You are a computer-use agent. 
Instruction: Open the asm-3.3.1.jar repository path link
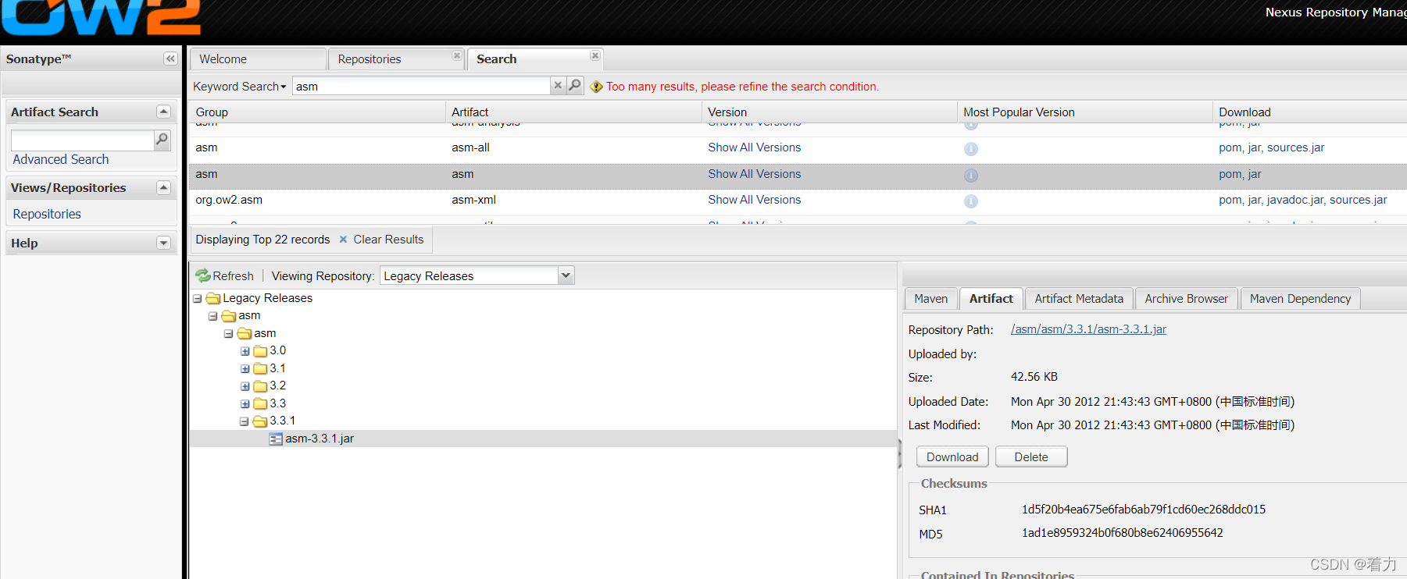[1088, 329]
